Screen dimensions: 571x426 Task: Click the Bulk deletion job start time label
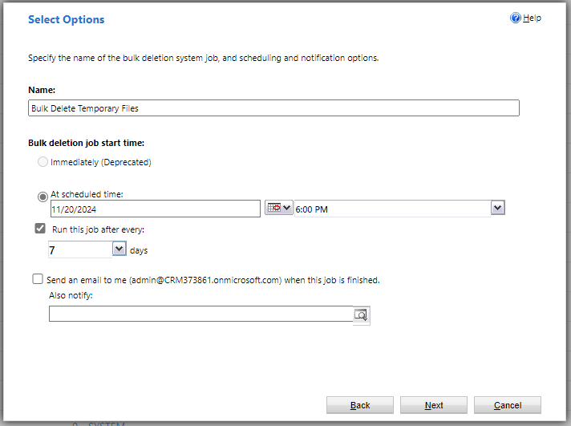tap(87, 143)
